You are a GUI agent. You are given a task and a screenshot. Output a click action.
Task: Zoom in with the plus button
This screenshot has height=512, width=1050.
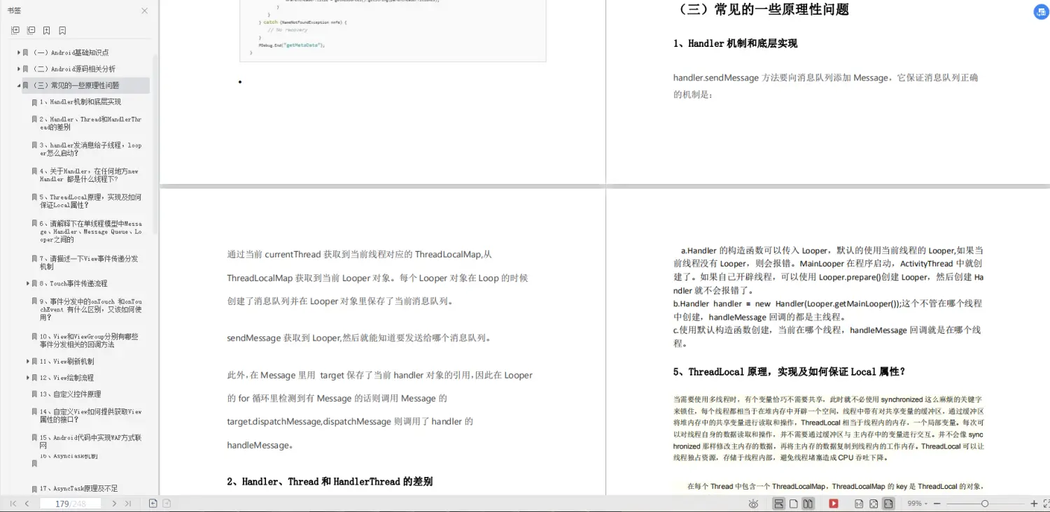(x=1034, y=504)
